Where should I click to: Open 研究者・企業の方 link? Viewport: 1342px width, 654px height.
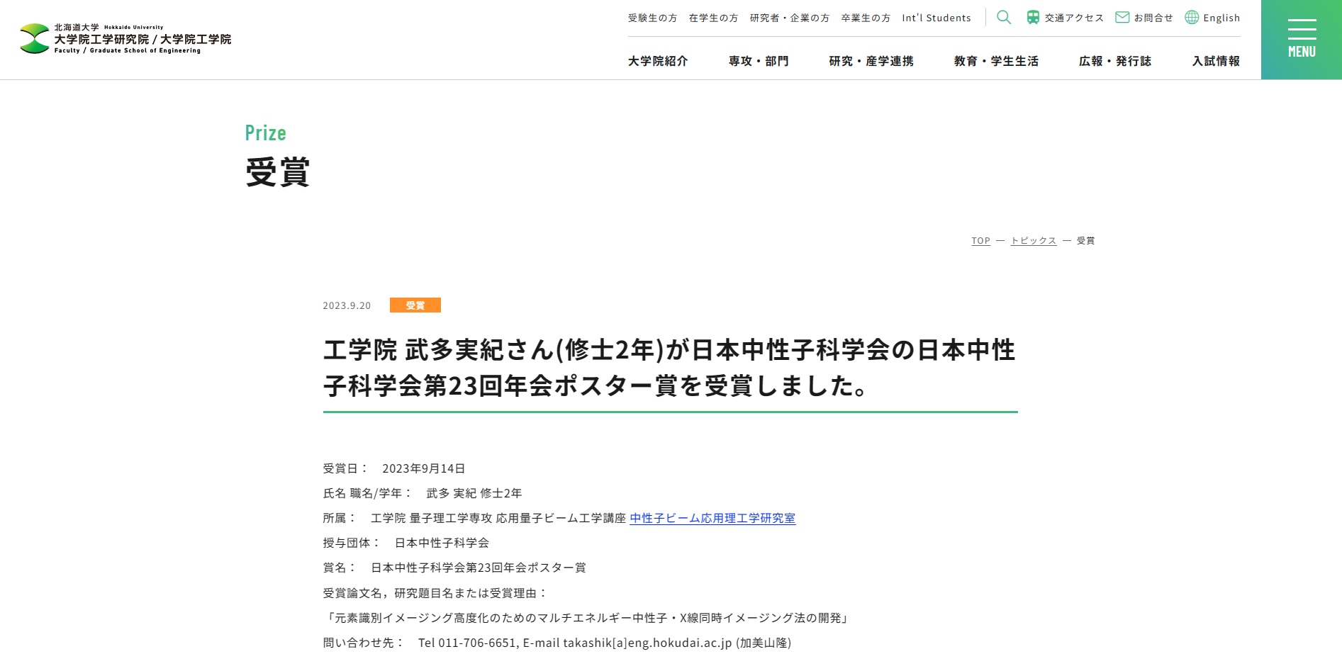click(x=790, y=18)
